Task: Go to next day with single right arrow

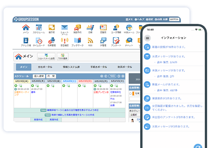Action: tap(119, 76)
